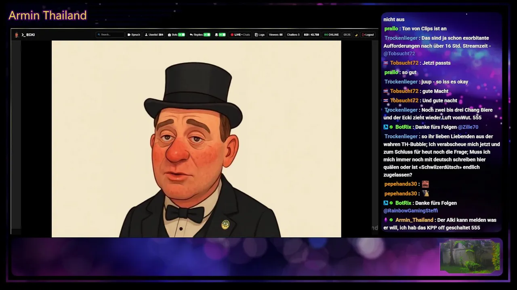
Task: Click username prallo in 'Ton von Clips' message
Action: [x=391, y=29]
